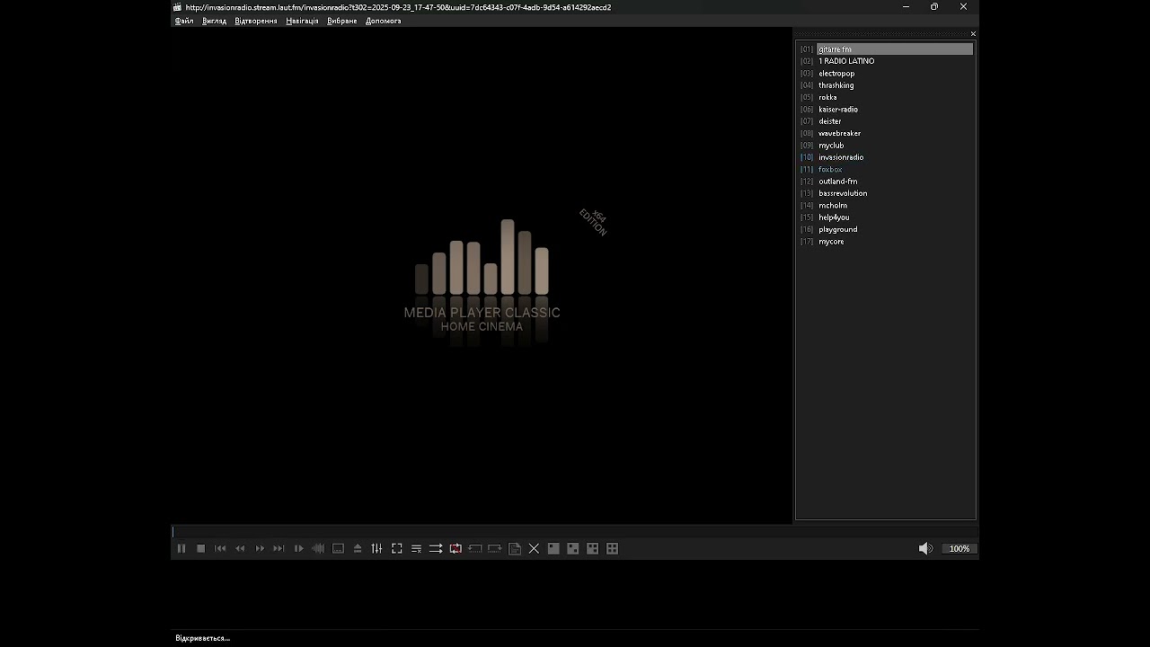Screen dimensions: 1150x647
Task: Click the 100% volume level control
Action: [960, 548]
